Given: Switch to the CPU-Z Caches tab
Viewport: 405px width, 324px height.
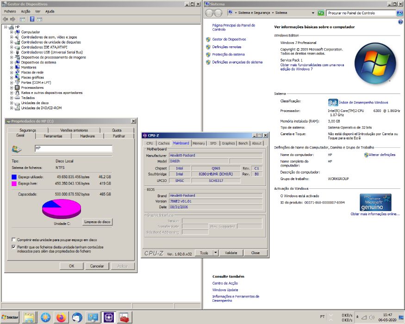Looking at the screenshot, I should click(x=164, y=143).
